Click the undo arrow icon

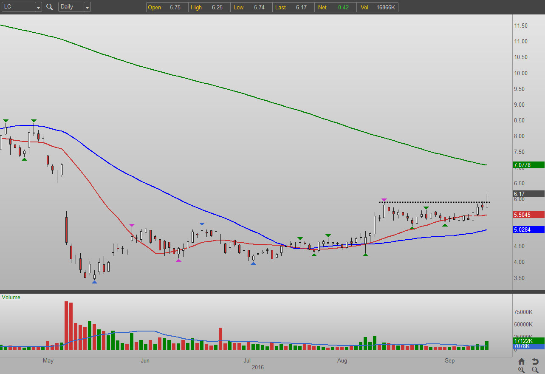click(535, 361)
